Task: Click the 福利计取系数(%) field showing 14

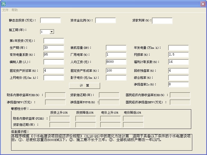Action: click(x=178, y=62)
